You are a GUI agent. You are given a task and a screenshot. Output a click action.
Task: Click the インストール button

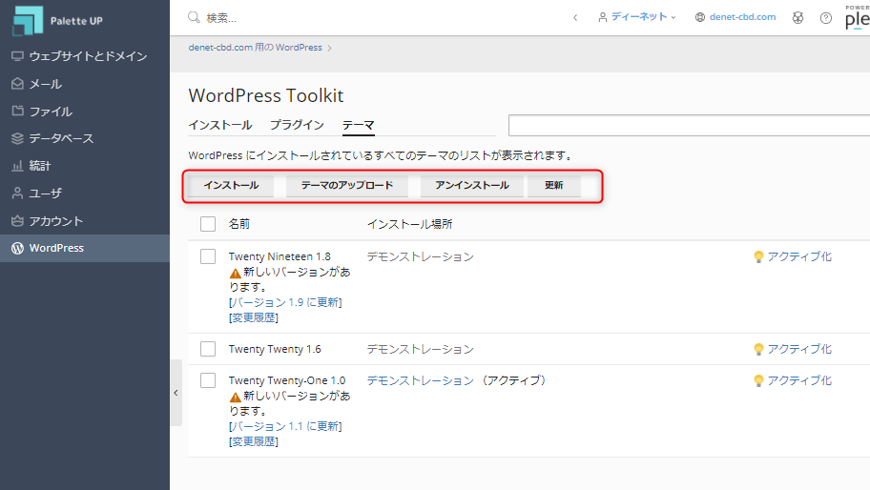[x=231, y=186]
